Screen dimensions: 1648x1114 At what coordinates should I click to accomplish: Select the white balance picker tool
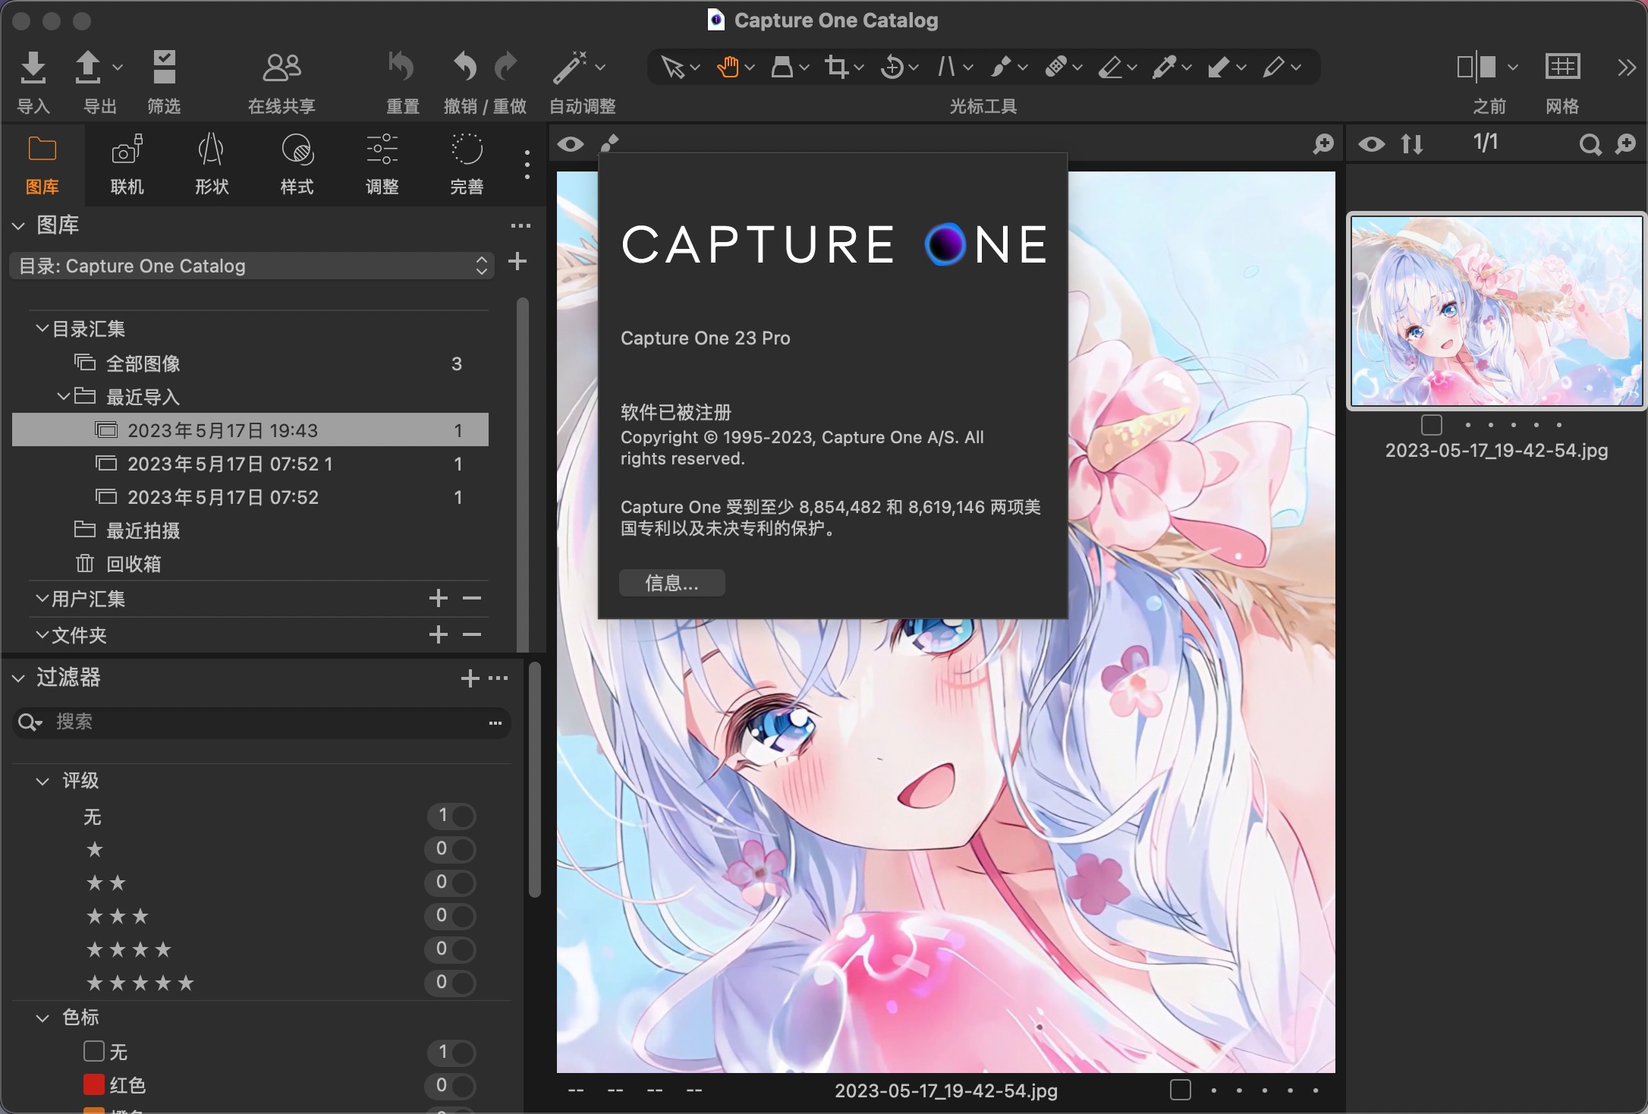pyautogui.click(x=1165, y=67)
